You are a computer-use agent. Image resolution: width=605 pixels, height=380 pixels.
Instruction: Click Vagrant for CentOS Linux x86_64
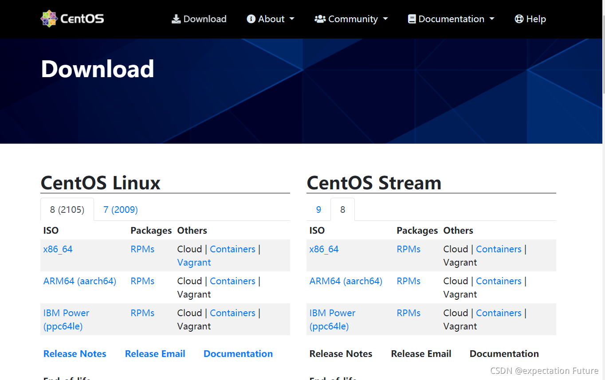[x=194, y=262]
